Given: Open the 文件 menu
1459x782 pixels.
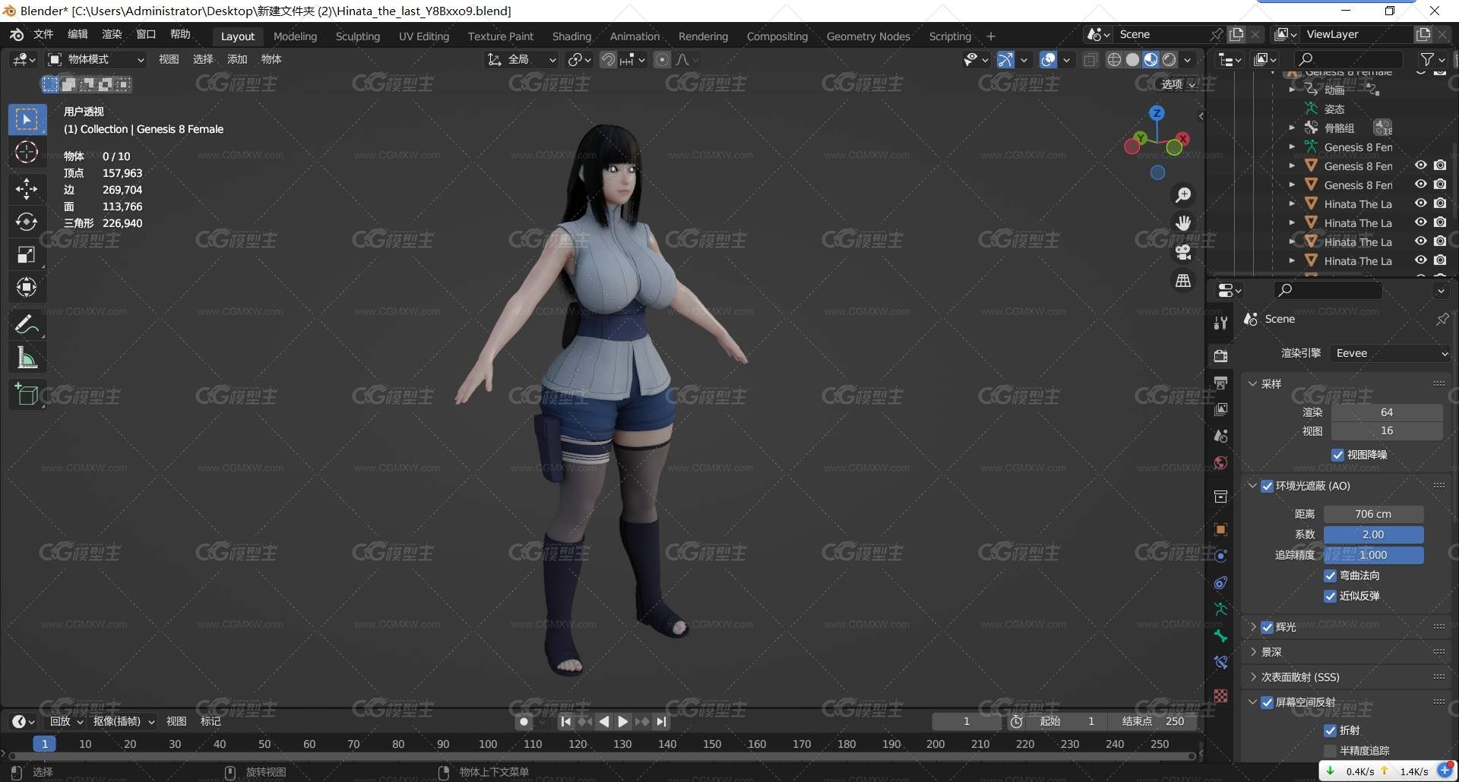Looking at the screenshot, I should pos(43,34).
